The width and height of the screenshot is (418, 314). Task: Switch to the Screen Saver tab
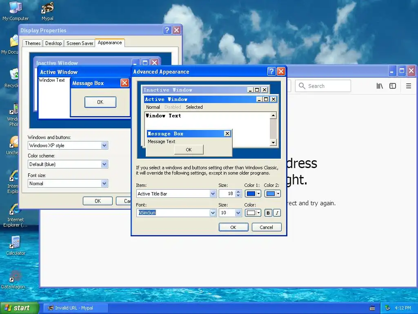click(x=80, y=43)
